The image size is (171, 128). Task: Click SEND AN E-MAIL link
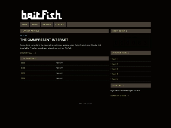coord(120,96)
